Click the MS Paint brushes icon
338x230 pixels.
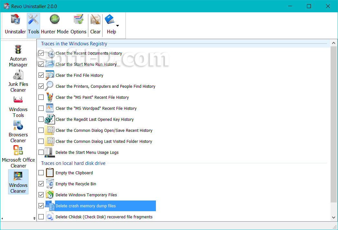[x=50, y=97]
